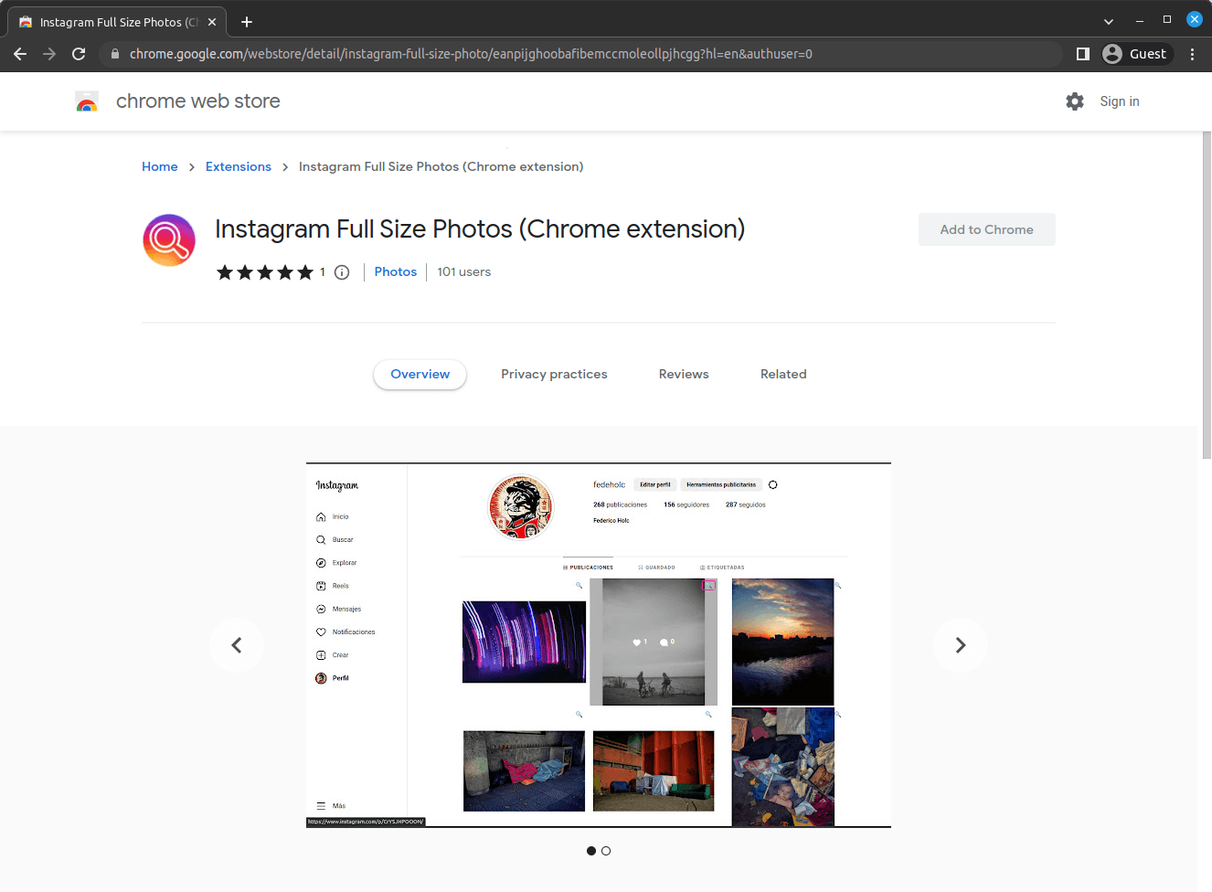Click the '101 users' text
The width and height of the screenshot is (1212, 892).
pos(463,271)
